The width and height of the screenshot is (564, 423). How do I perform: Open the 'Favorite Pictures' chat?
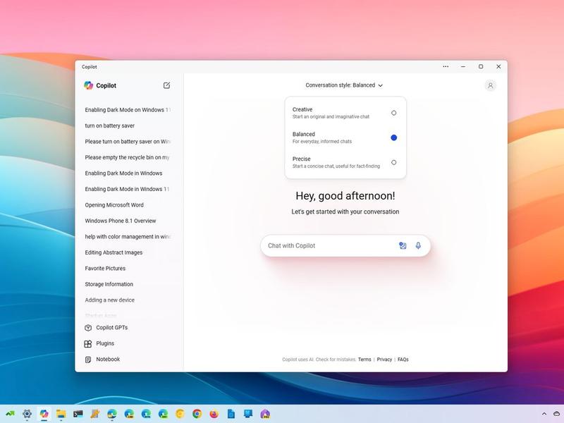click(x=105, y=268)
